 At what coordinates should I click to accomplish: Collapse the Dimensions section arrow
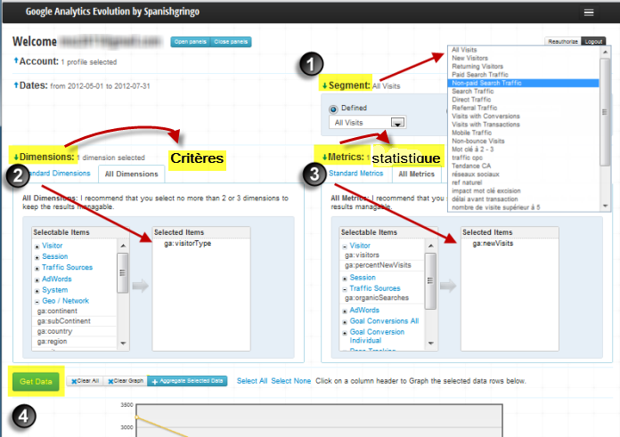click(16, 158)
